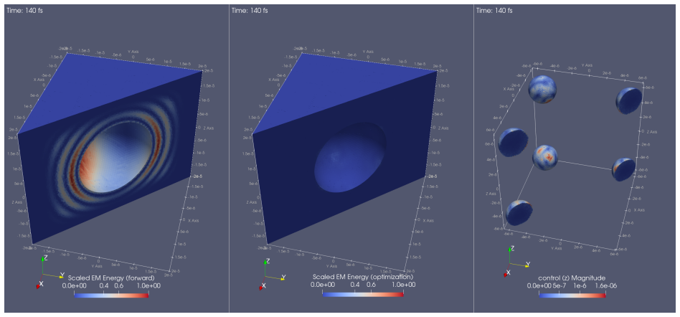
Task: Click the orientation axes widget in middle panel
Action: 273,274
